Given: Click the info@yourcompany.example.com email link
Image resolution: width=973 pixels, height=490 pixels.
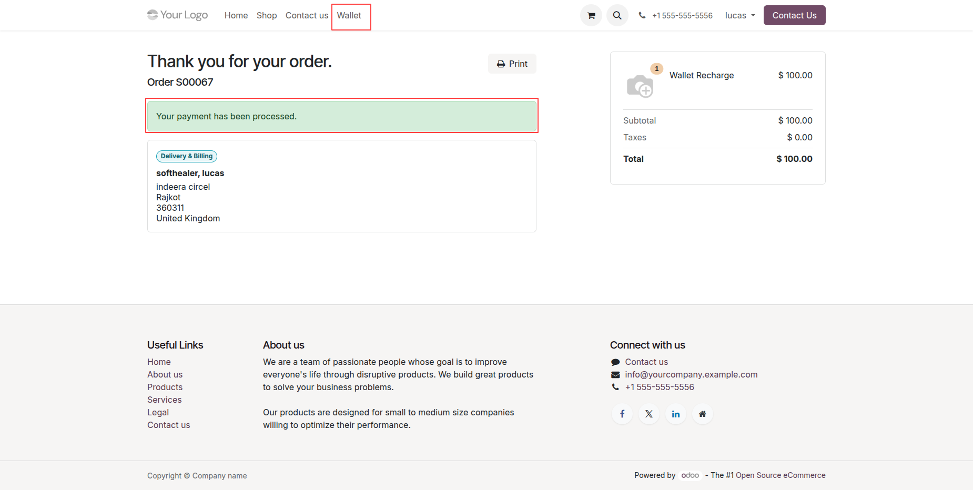Looking at the screenshot, I should click(x=691, y=374).
